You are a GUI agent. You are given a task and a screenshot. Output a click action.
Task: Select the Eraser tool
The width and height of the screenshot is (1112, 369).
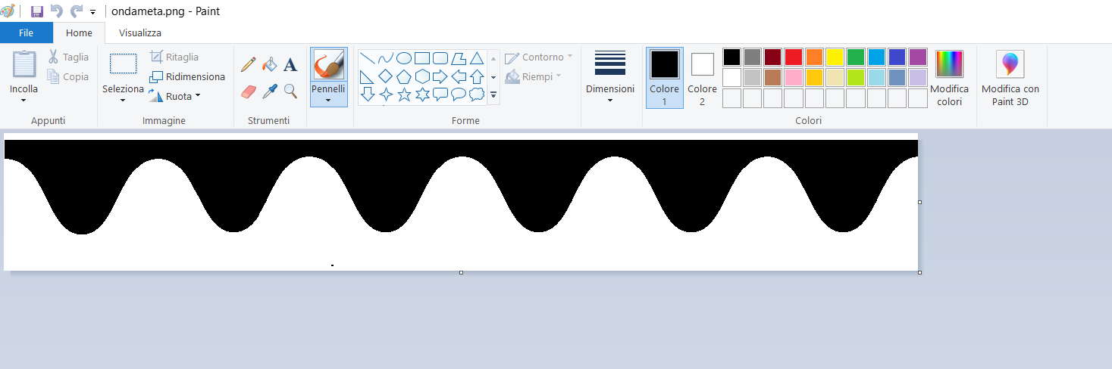248,91
